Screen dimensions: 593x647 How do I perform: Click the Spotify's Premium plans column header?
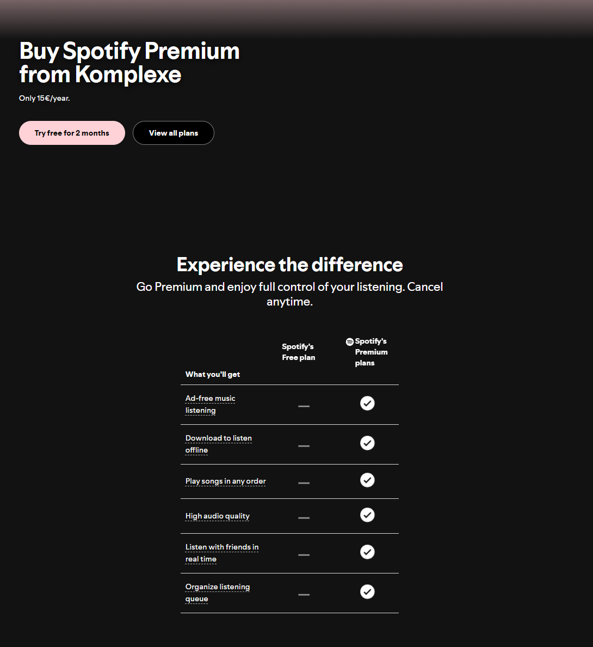pyautogui.click(x=367, y=352)
